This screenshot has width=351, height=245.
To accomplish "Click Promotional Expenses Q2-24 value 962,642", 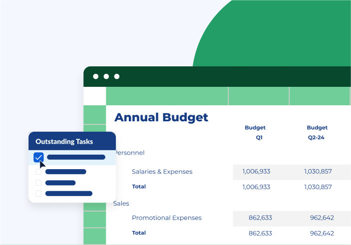I will (x=322, y=218).
